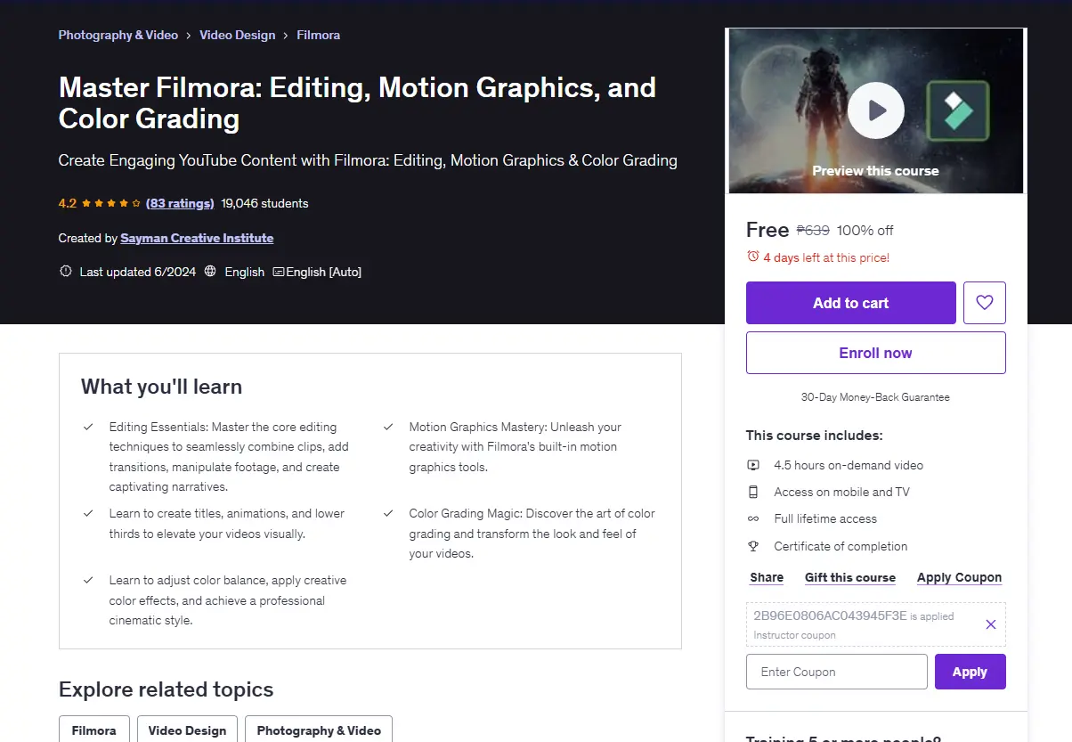Click the Share link
Screen dimensions: 1072x742
[x=767, y=577]
